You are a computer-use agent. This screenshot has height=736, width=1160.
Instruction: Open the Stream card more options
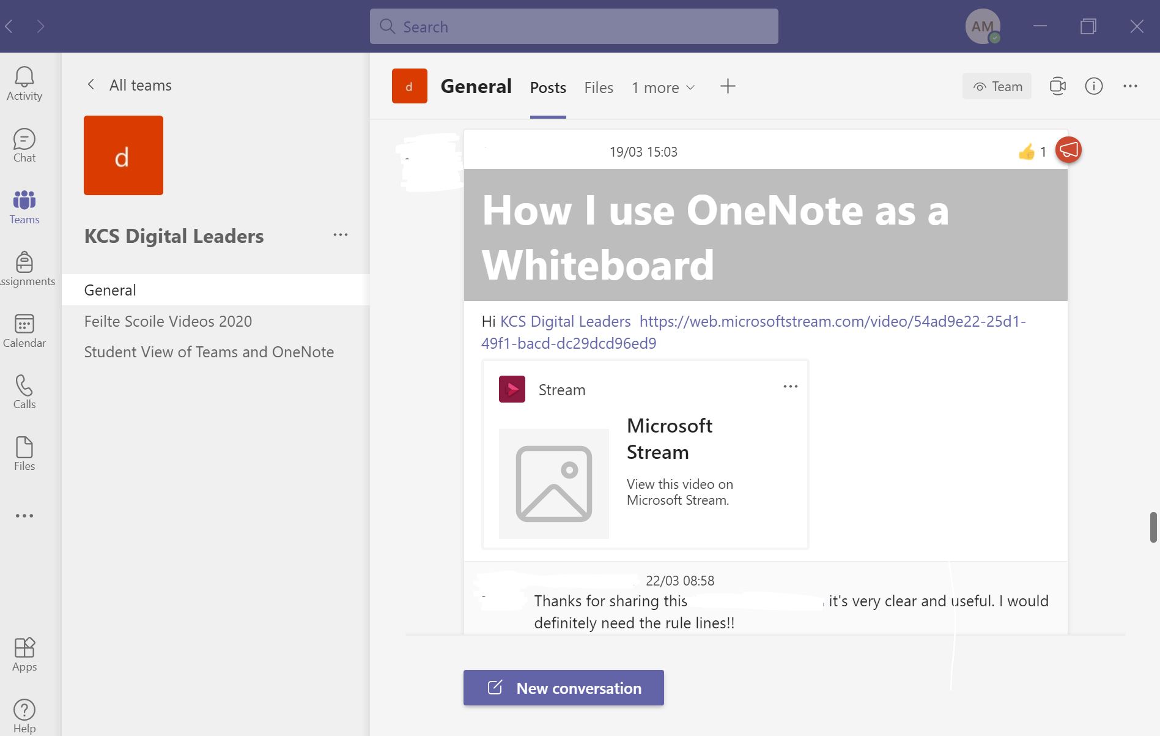pyautogui.click(x=791, y=386)
